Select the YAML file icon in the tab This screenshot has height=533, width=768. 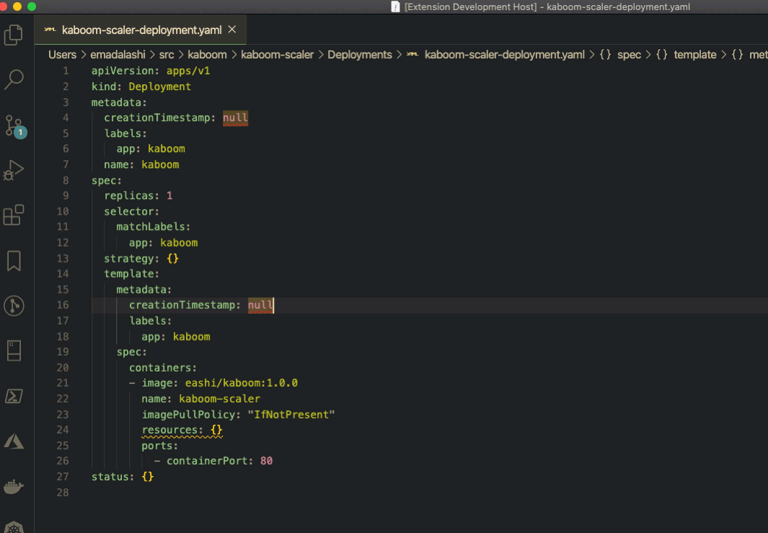(x=48, y=30)
